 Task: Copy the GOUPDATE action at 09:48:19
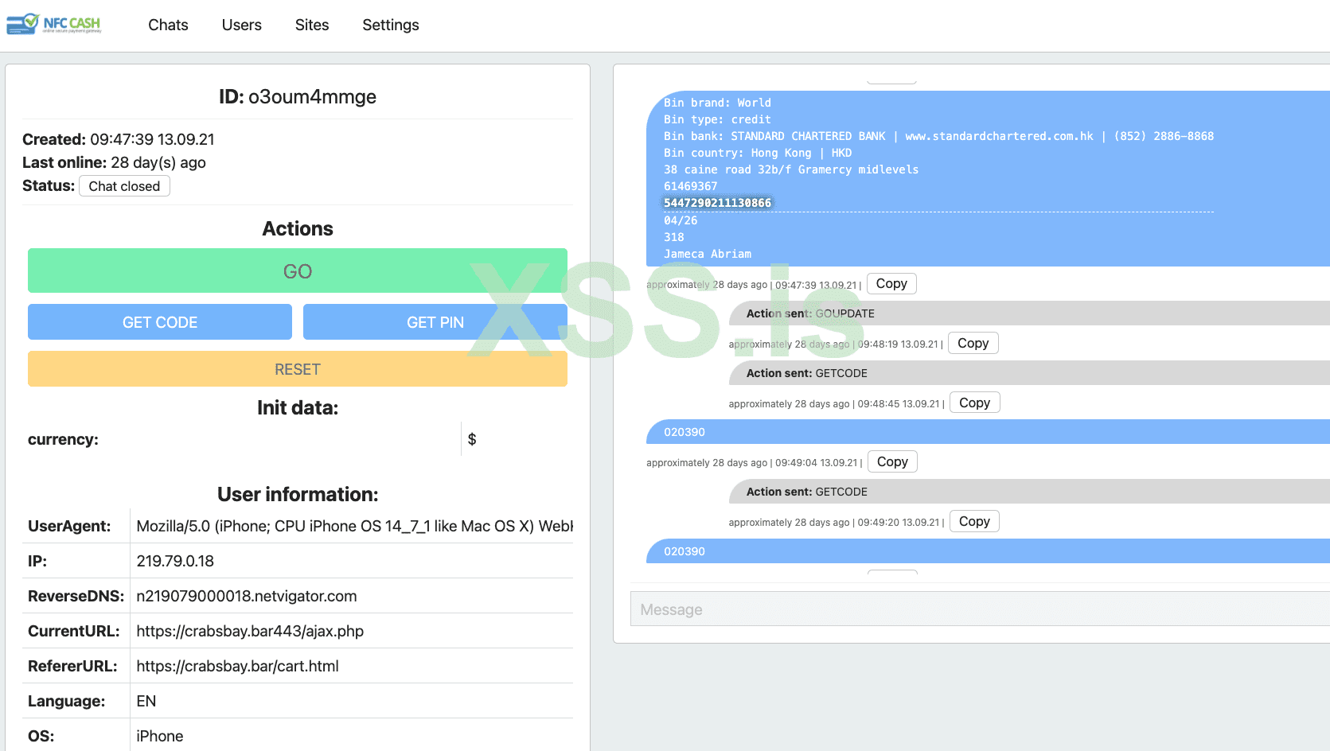tap(973, 344)
